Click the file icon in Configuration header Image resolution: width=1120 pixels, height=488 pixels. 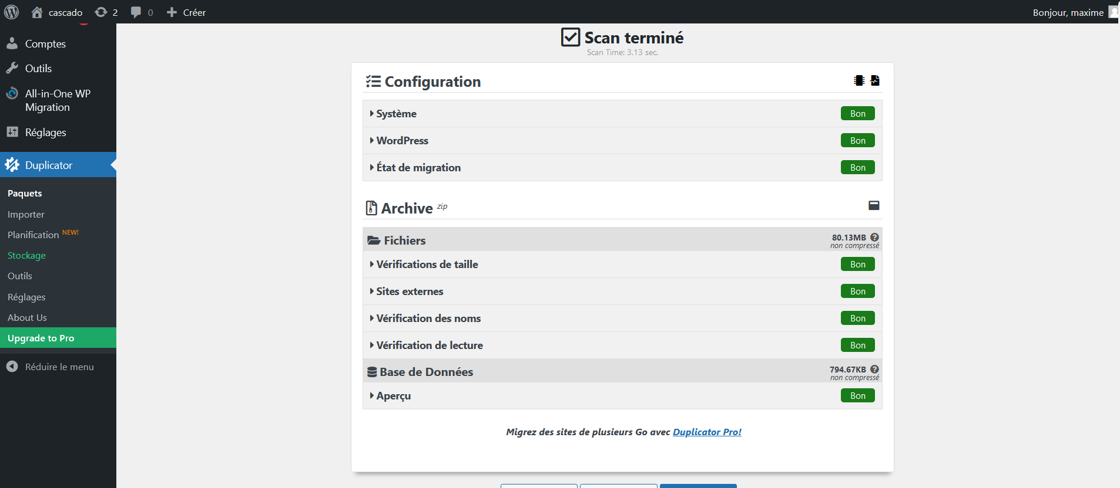(875, 80)
